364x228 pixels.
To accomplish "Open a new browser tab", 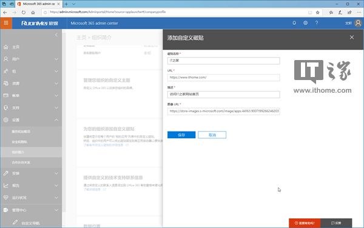I will pos(66,4).
